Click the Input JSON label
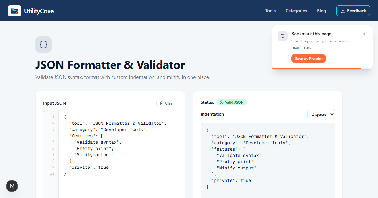Screen dimensions: 378x198 click(54, 103)
